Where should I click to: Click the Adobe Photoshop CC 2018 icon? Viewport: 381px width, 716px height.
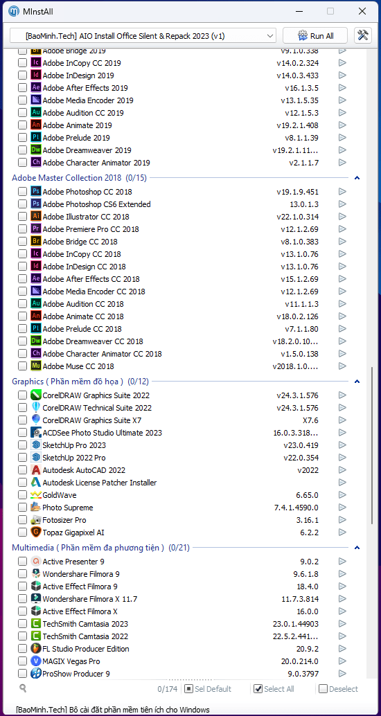tap(36, 191)
